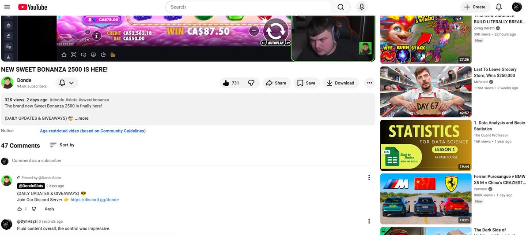The height and width of the screenshot is (235, 530).
Task: Open the Donde channel avatar
Action: pyautogui.click(x=7, y=83)
